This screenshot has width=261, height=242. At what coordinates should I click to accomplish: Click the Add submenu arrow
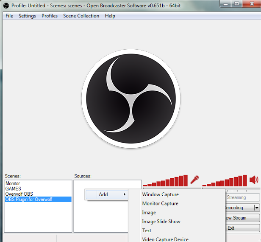(x=124, y=194)
